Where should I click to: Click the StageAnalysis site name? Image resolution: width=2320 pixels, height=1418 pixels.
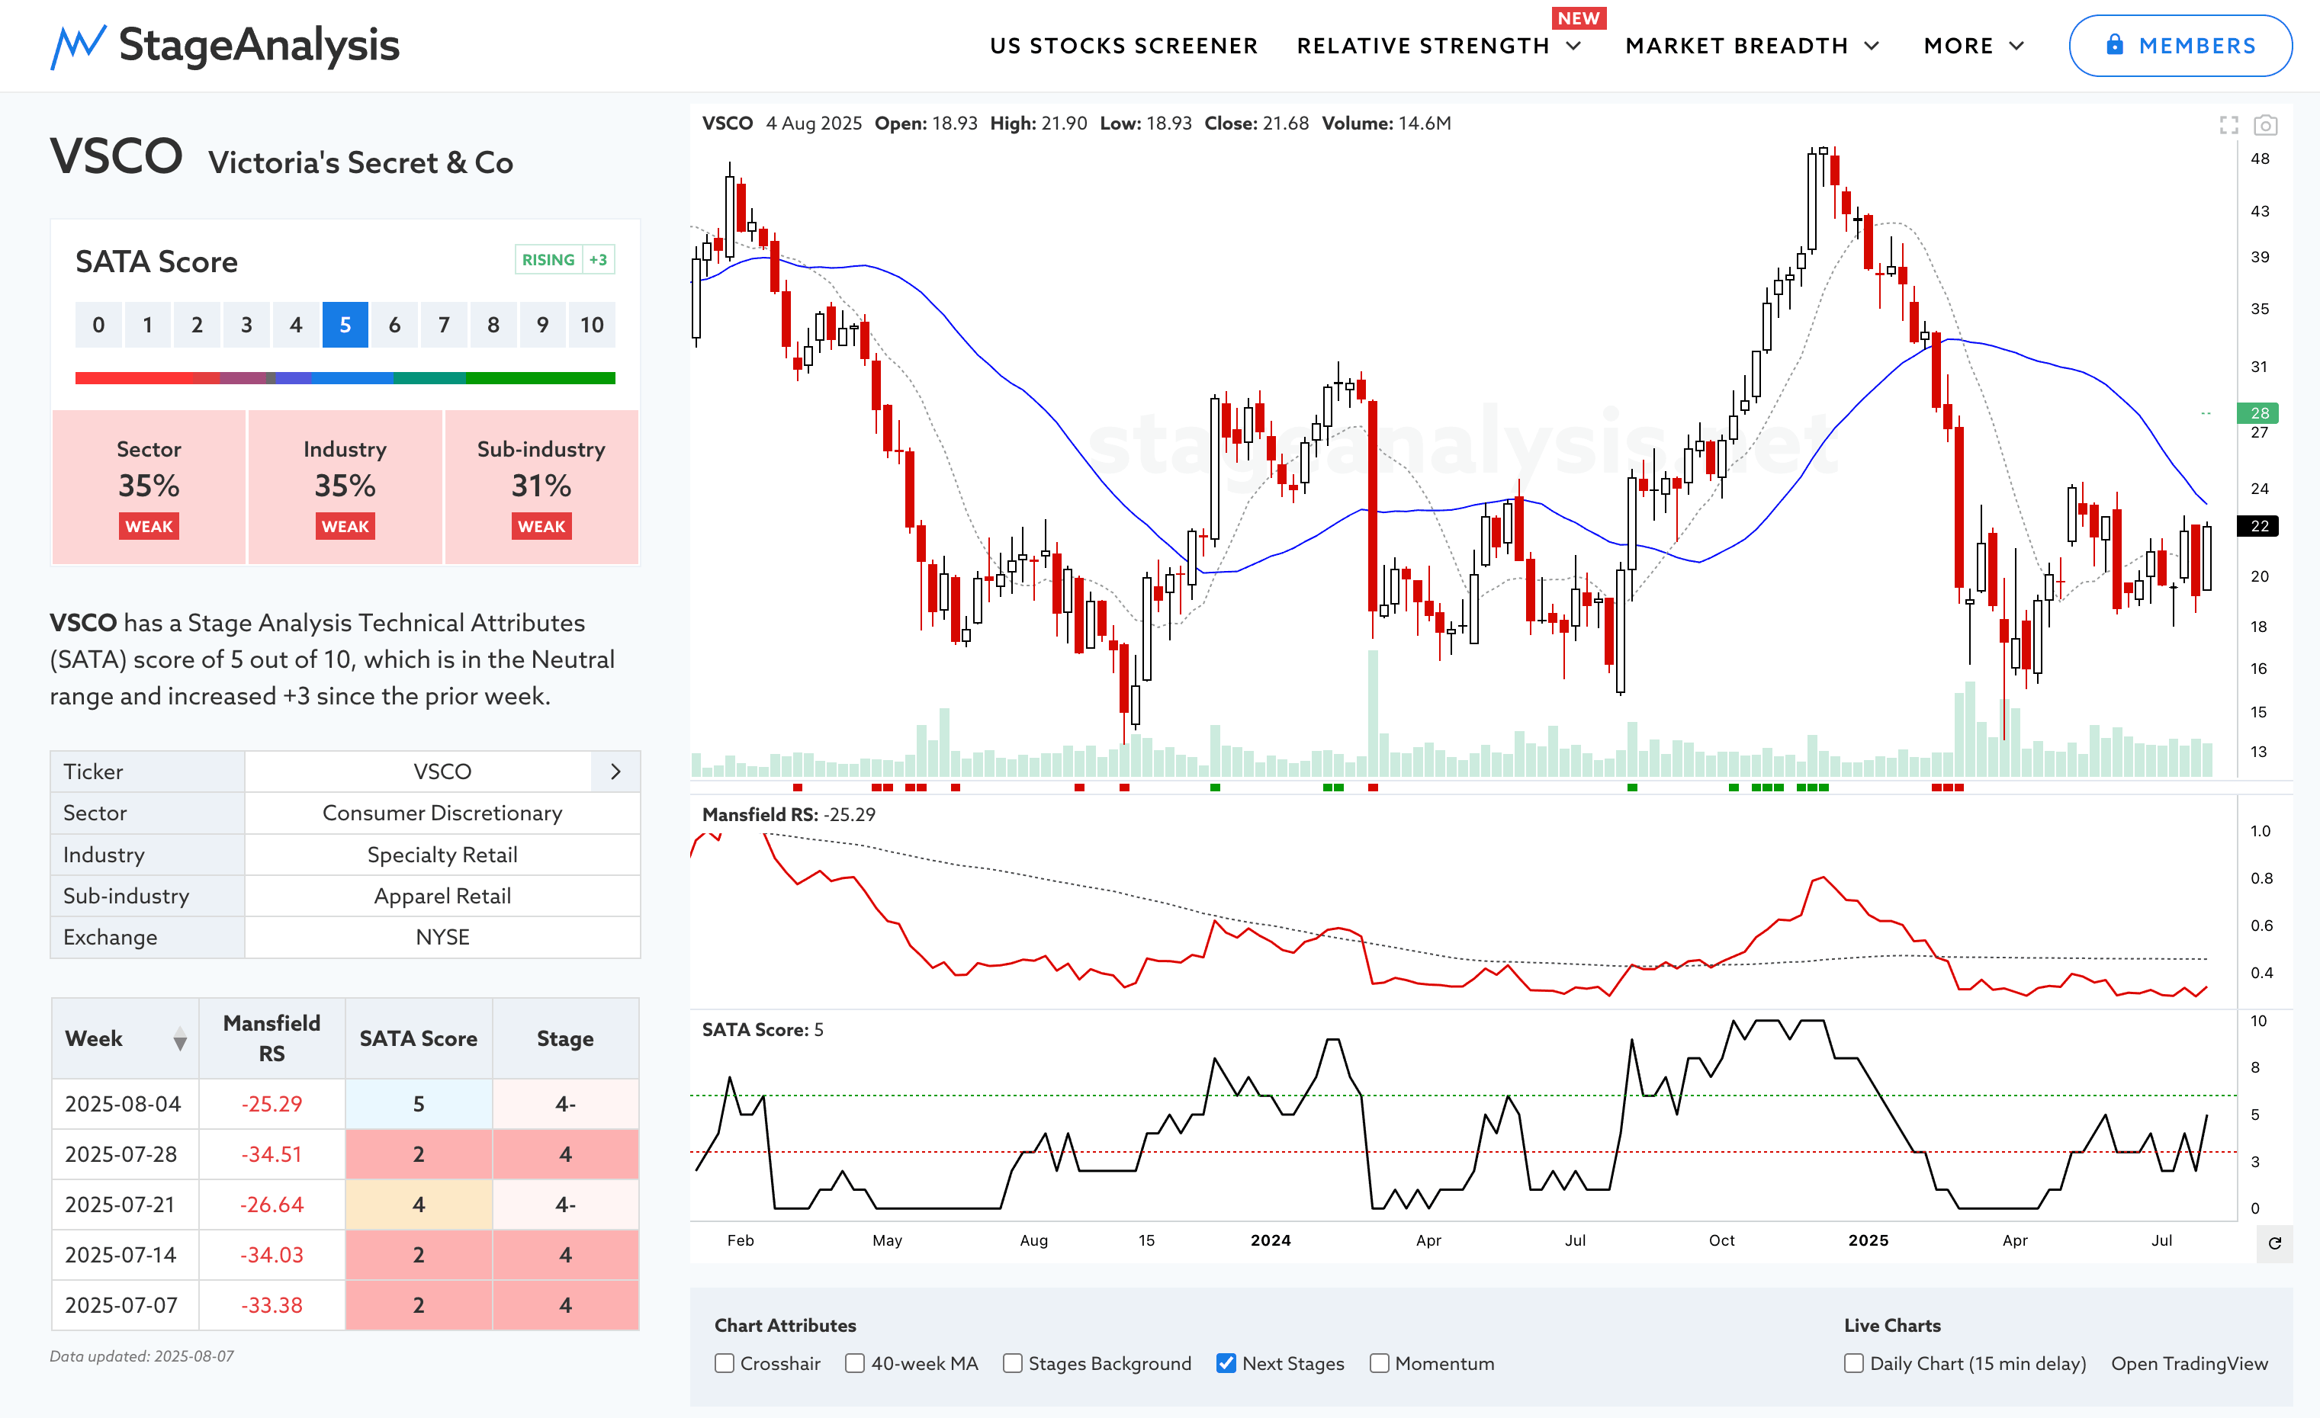259,45
